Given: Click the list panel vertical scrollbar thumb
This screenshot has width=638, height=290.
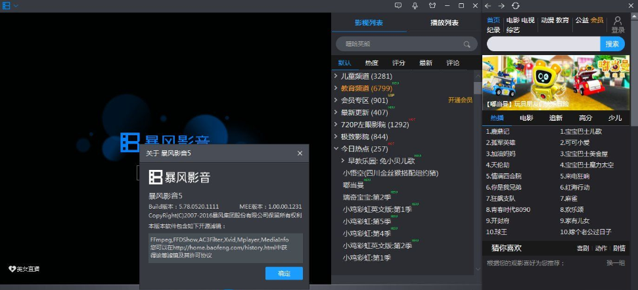Looking at the screenshot, I should coord(478,88).
